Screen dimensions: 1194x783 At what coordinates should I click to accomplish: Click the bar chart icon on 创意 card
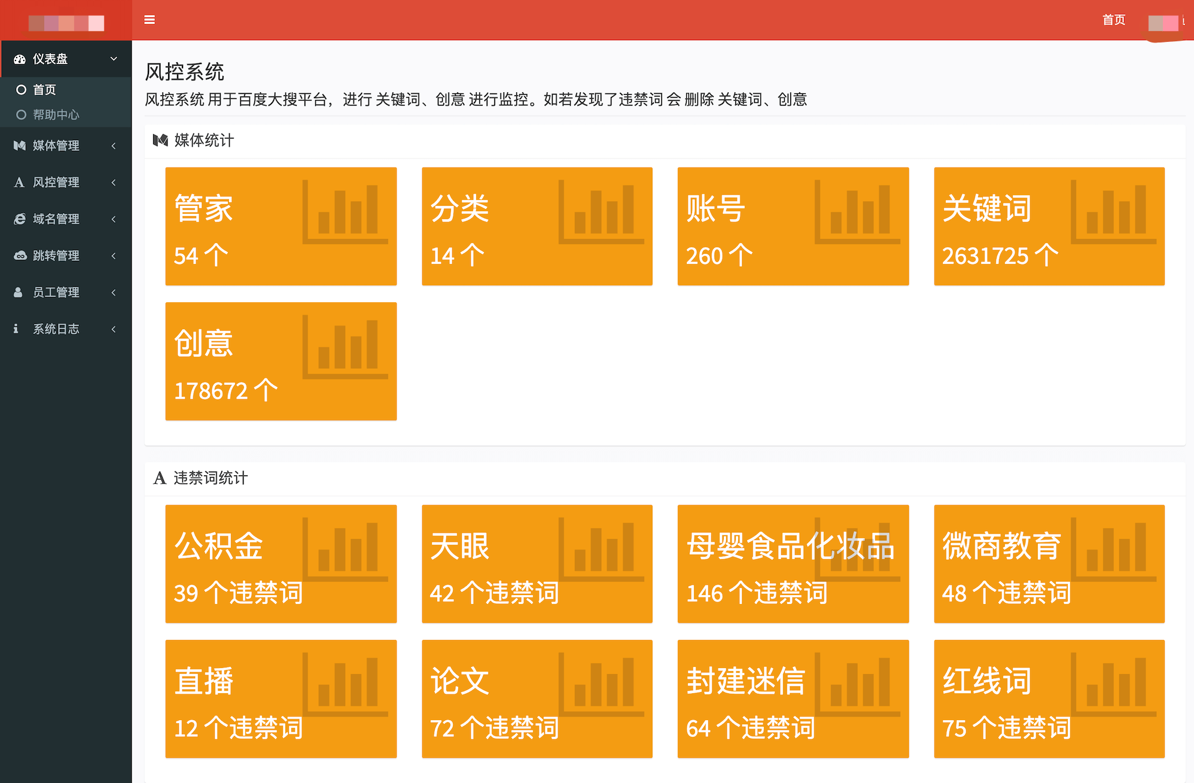(345, 347)
